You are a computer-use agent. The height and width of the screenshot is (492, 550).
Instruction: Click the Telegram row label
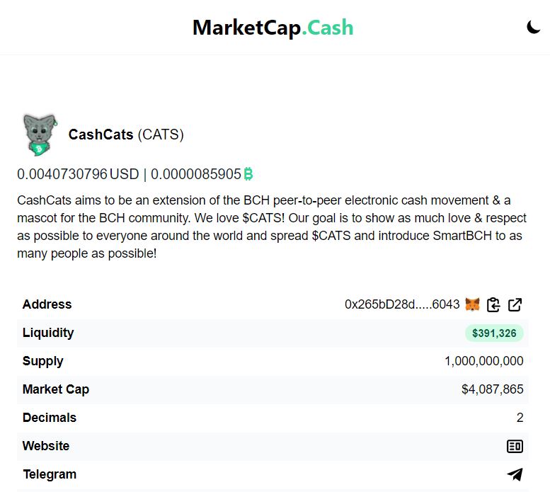(50, 474)
